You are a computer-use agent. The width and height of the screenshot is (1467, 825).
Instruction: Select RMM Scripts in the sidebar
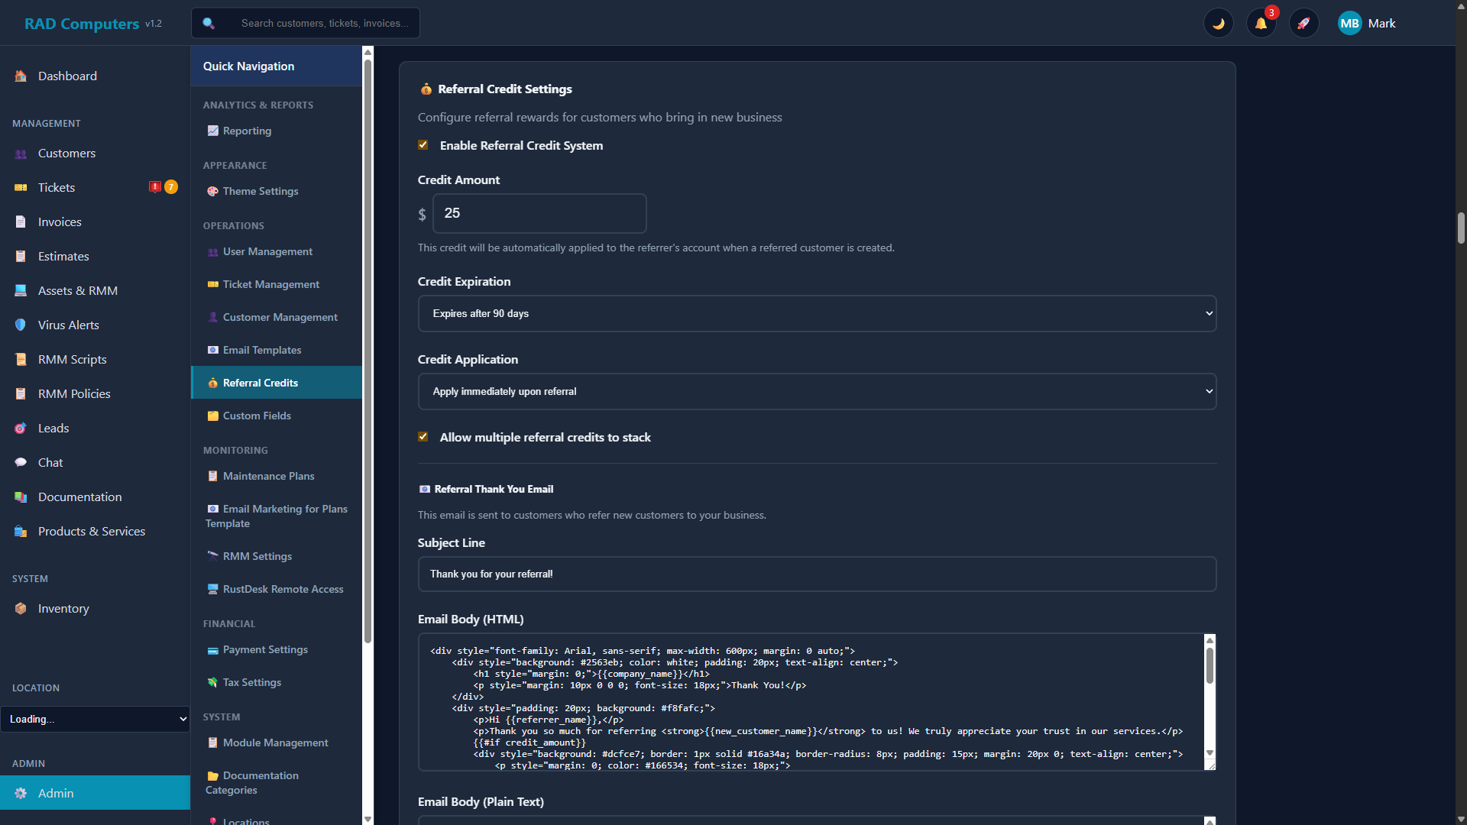71,359
